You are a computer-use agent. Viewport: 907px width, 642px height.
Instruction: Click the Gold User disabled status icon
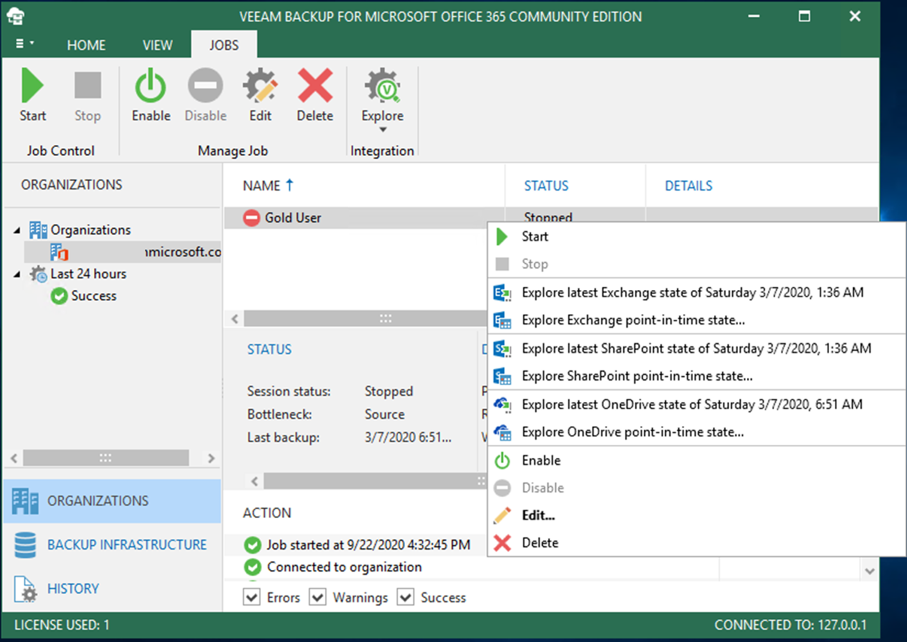(252, 218)
